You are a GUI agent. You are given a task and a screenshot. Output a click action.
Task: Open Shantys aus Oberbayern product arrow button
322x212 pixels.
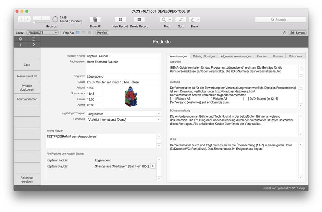click(153, 166)
